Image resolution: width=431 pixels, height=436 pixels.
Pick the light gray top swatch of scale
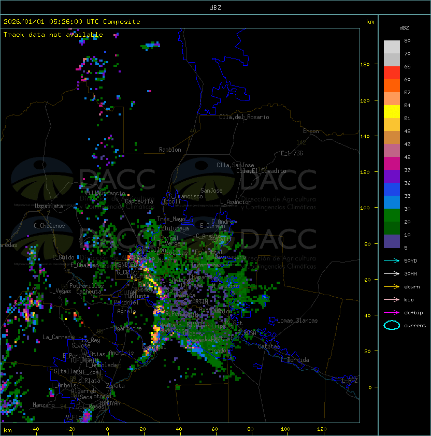tap(392, 47)
